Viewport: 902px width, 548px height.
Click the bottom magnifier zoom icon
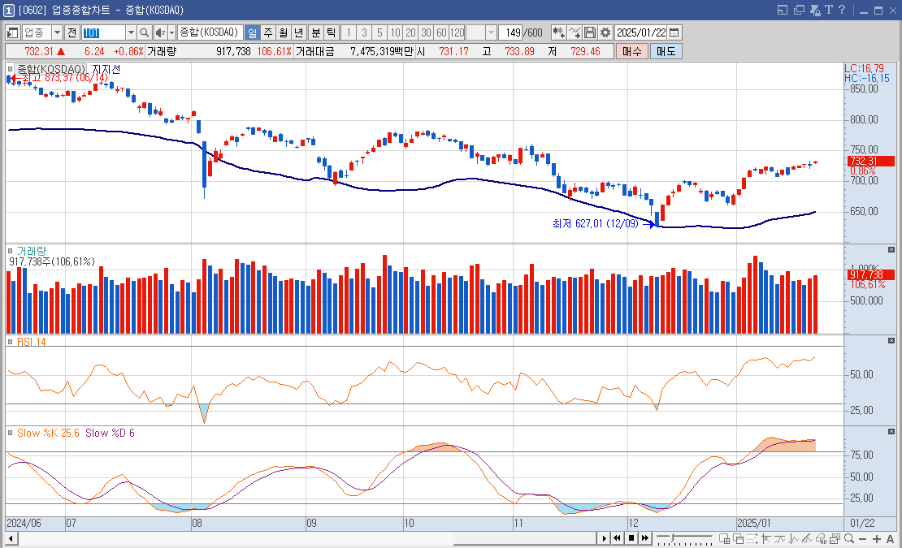pos(849,538)
